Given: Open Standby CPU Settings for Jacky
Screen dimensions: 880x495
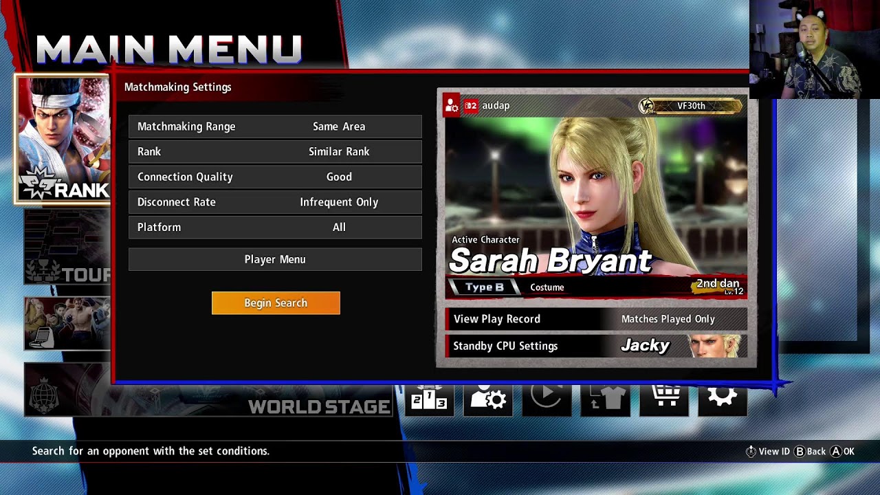Looking at the screenshot, I should tap(596, 346).
